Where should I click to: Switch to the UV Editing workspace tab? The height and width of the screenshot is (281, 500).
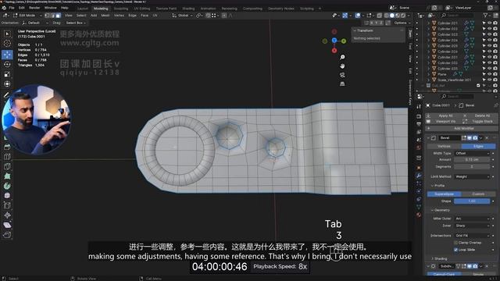pyautogui.click(x=142, y=9)
